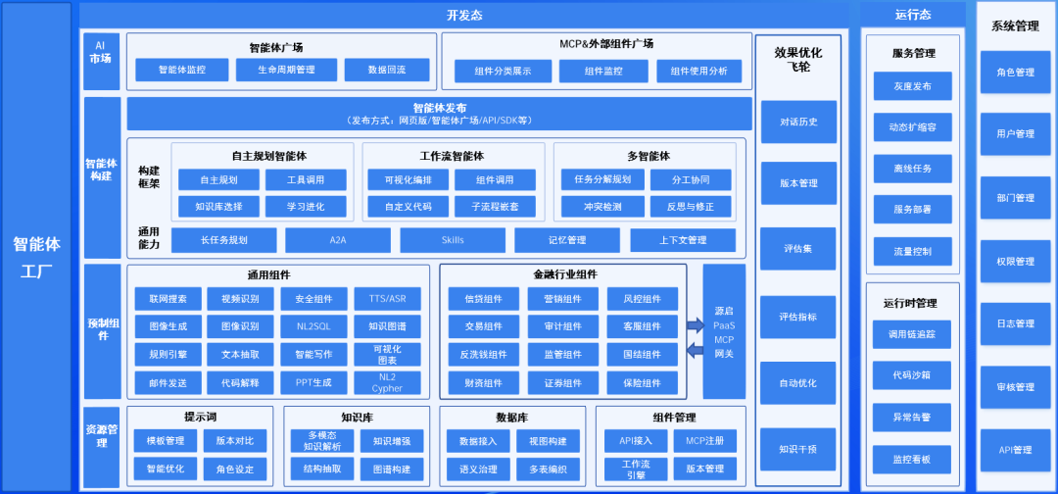The height and width of the screenshot is (494, 1058).
Task: Open the 知识库选择 box
Action: [218, 207]
